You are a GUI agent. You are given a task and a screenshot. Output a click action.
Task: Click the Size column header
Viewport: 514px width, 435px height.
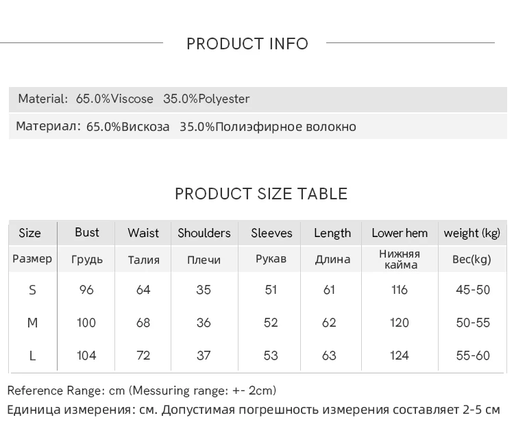[30, 233]
